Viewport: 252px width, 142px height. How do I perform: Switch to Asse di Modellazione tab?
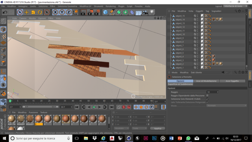[206, 81]
